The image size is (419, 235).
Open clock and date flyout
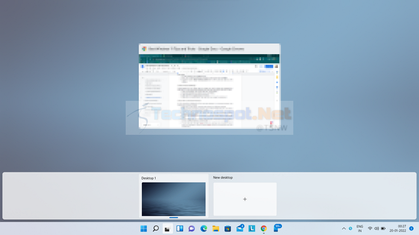(x=397, y=228)
